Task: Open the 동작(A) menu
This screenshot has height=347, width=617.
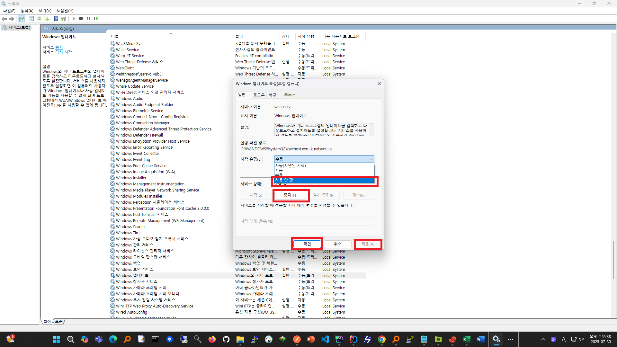Action: coord(27,11)
